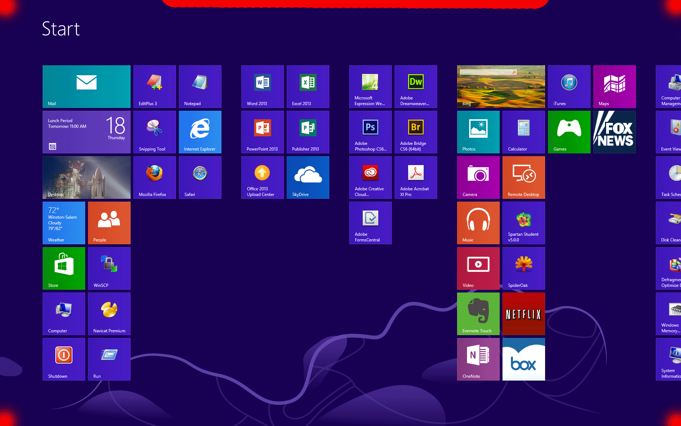This screenshot has width=681, height=426.
Task: Launch EditPlus 3
Action: 155,87
